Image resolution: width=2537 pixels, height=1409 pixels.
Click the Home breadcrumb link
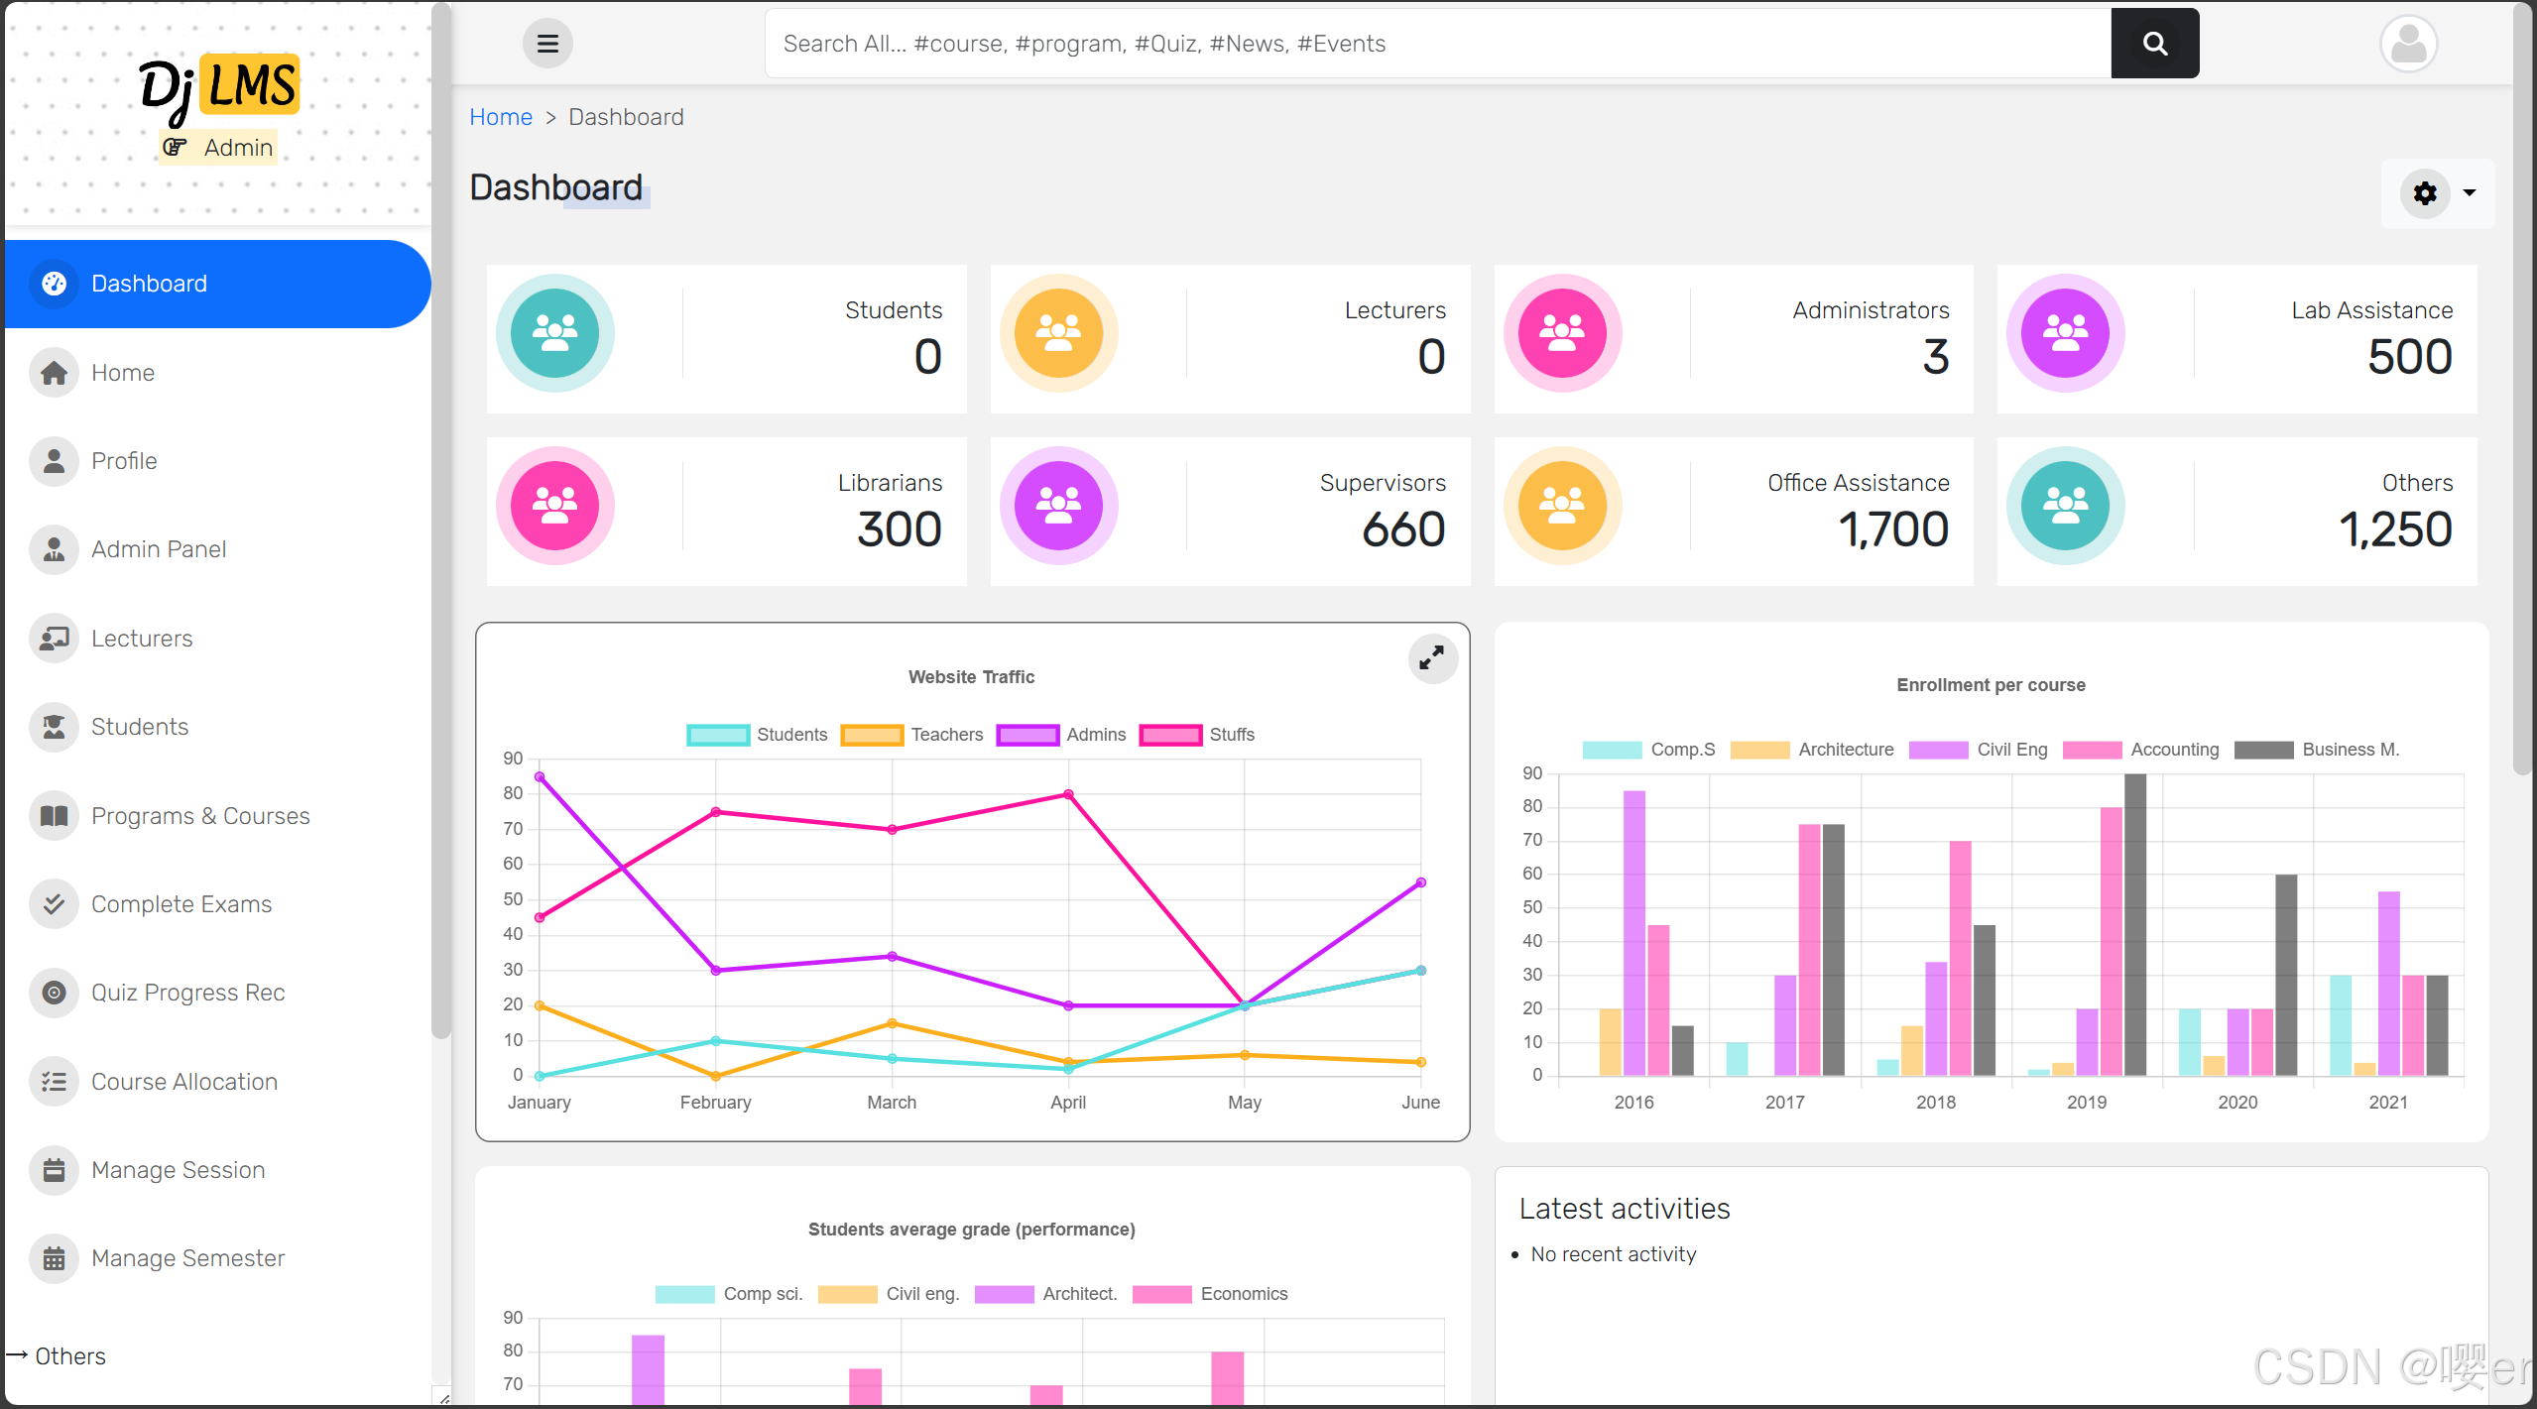501,117
